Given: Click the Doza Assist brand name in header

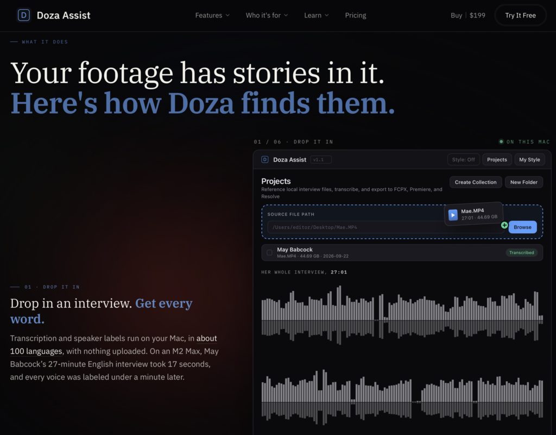Looking at the screenshot, I should 64,15.
